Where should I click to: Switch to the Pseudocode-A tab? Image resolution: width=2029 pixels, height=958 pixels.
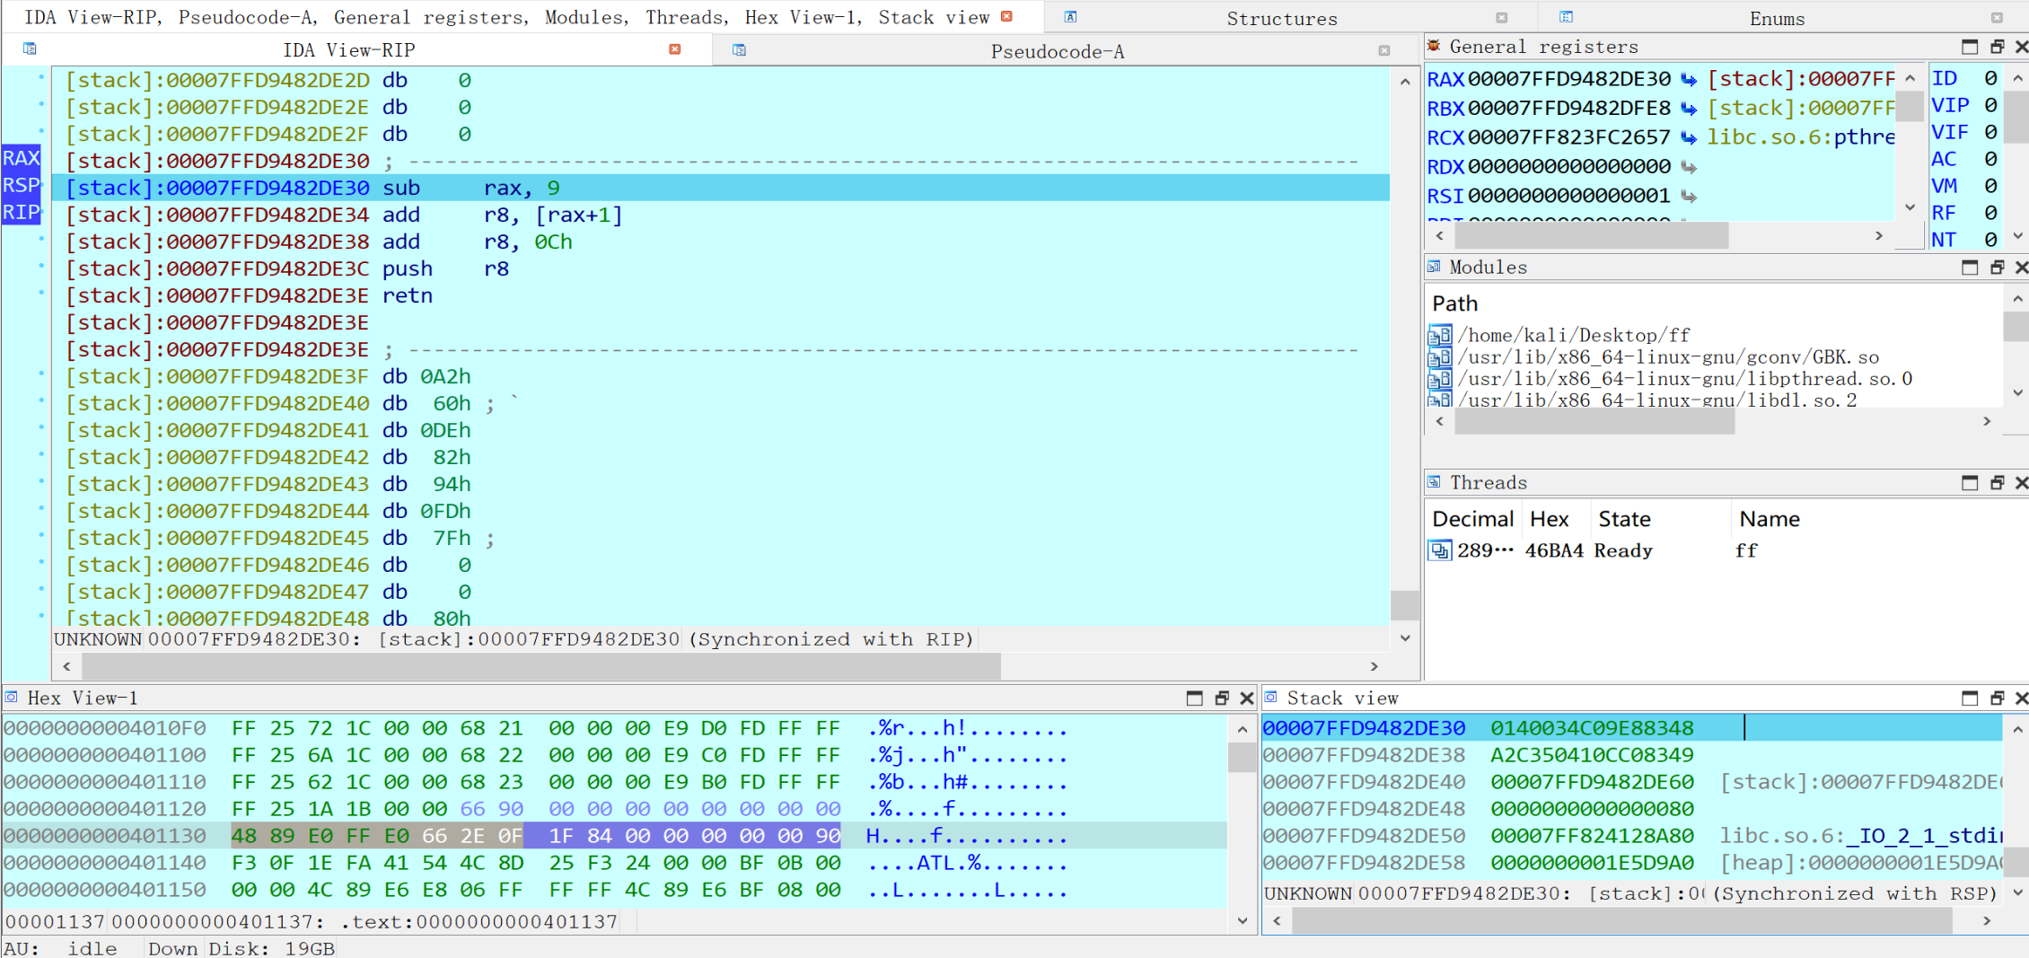coord(1057,51)
